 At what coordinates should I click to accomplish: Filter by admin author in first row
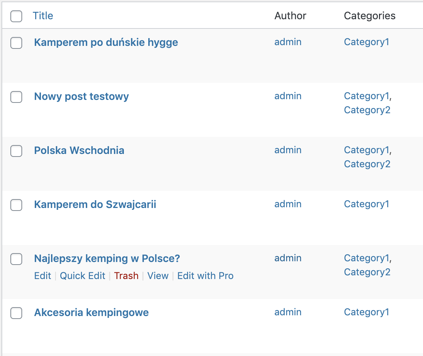pos(288,42)
